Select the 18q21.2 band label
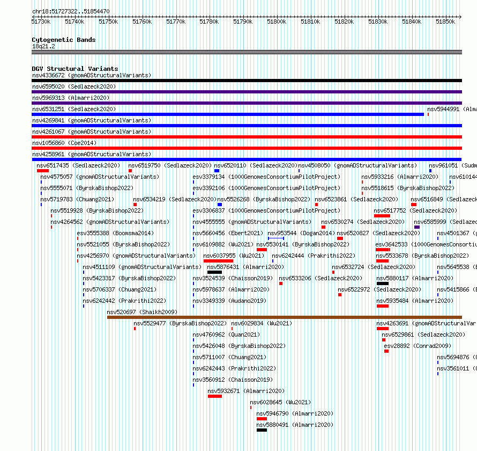 click(x=43, y=46)
